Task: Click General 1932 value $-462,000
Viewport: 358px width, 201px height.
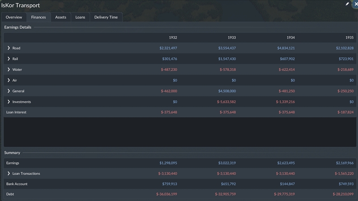Action: pyautogui.click(x=169, y=91)
